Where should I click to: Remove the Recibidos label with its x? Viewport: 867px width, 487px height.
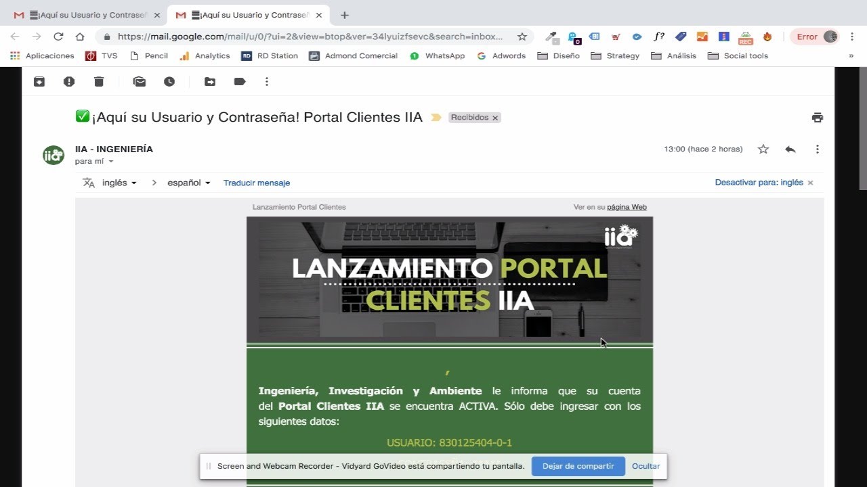(x=495, y=118)
